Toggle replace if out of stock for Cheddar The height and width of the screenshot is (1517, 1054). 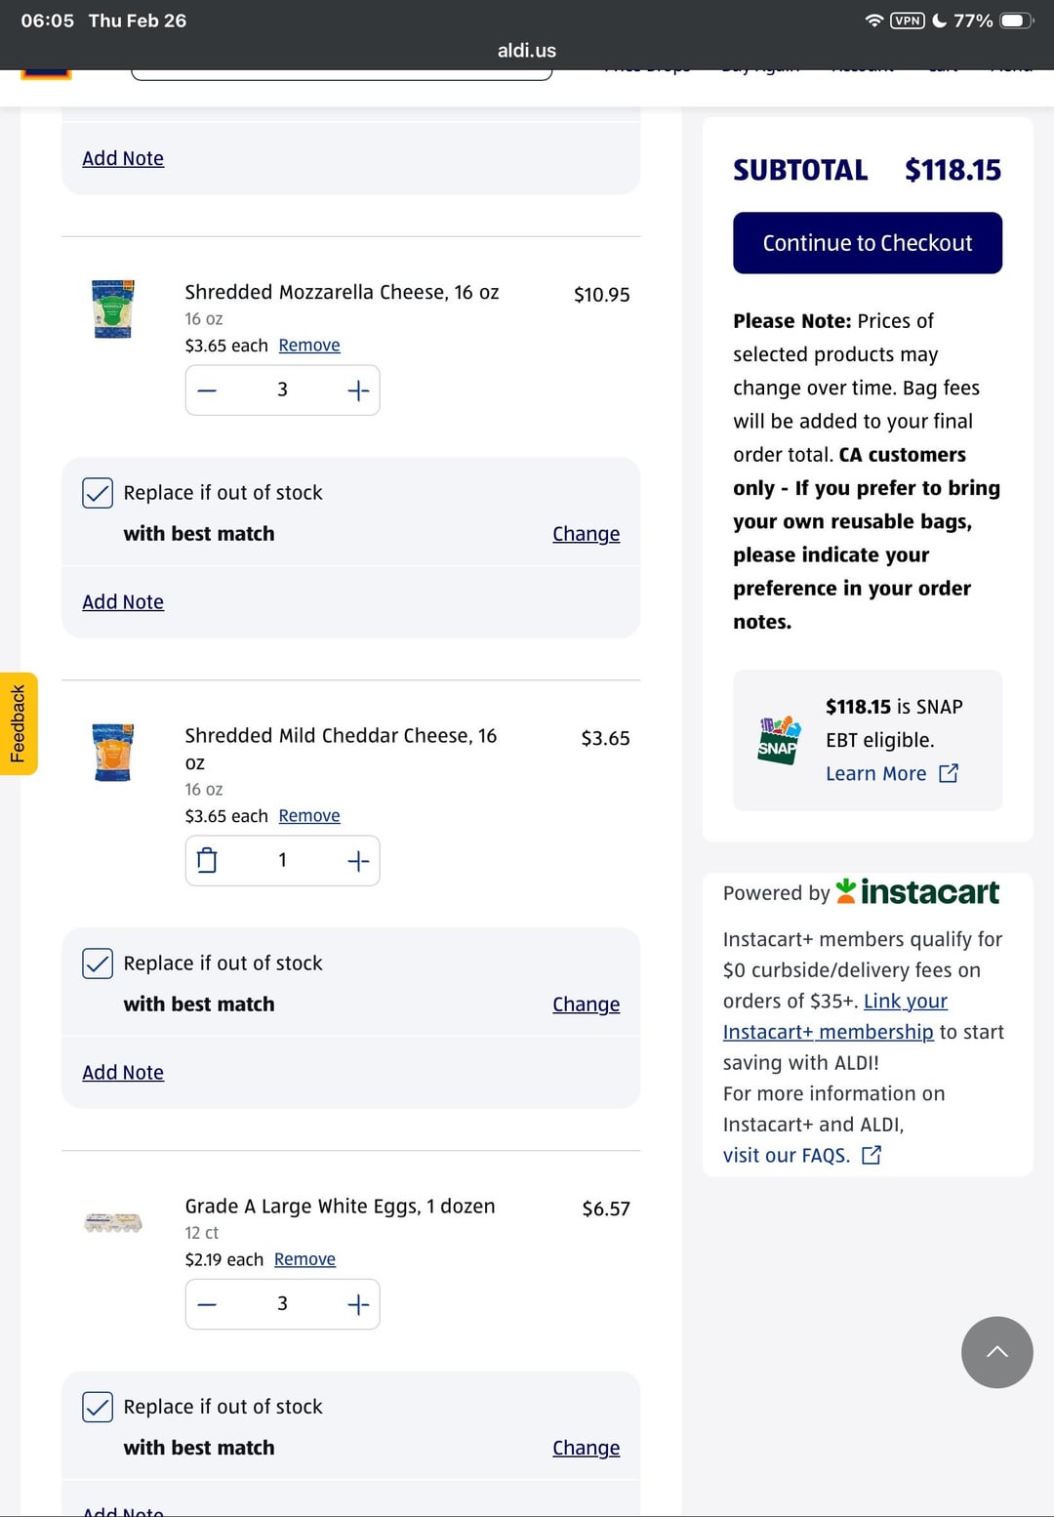tap(98, 963)
